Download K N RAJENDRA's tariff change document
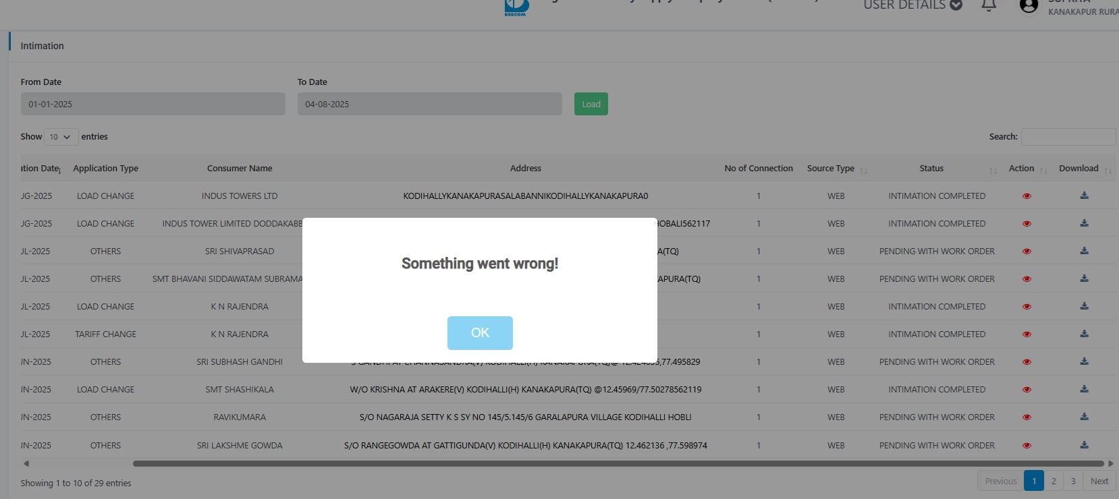 tap(1084, 334)
